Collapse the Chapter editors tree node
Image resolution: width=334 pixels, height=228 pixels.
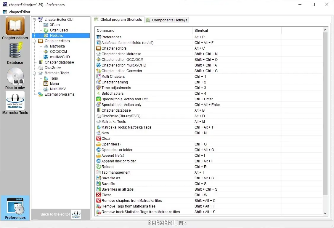pyautogui.click(x=34, y=41)
